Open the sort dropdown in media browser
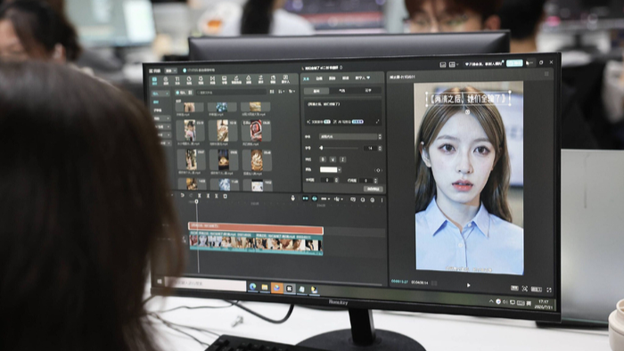624x351 pixels. (x=282, y=92)
